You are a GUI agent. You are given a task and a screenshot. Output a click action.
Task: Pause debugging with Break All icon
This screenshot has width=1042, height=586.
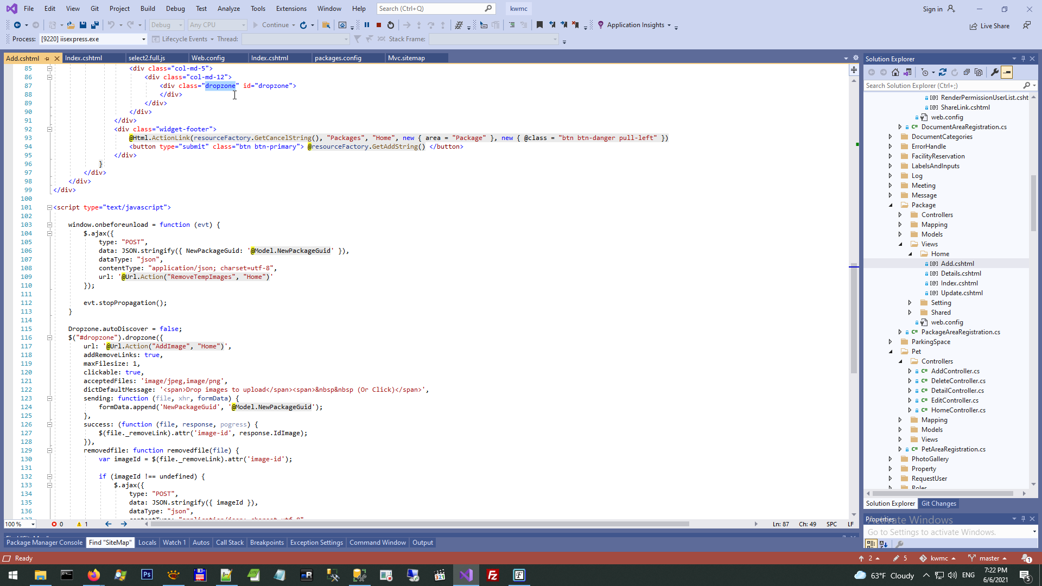click(367, 25)
